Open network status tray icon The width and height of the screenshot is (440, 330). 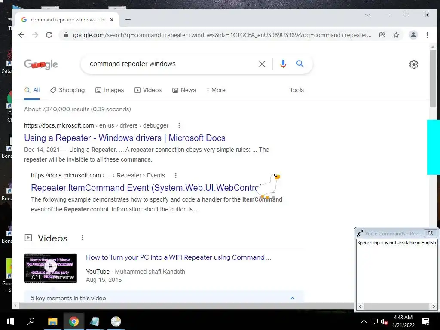(x=374, y=321)
